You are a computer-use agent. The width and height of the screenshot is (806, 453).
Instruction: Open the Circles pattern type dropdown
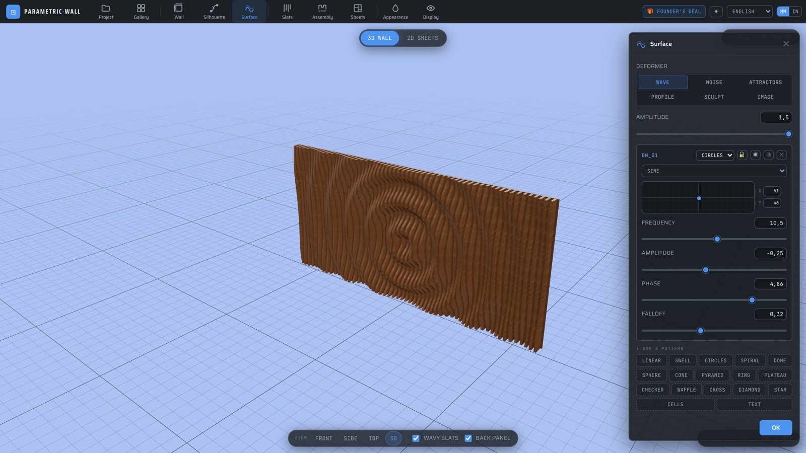pyautogui.click(x=715, y=155)
